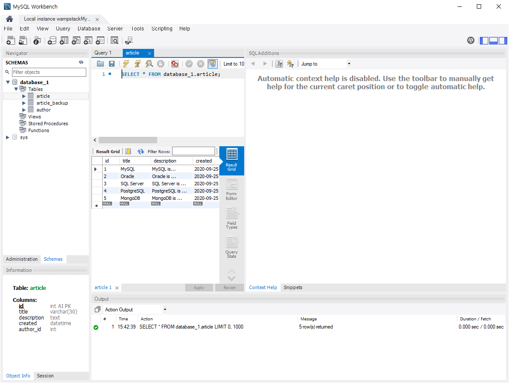Open the Query menu

click(63, 29)
